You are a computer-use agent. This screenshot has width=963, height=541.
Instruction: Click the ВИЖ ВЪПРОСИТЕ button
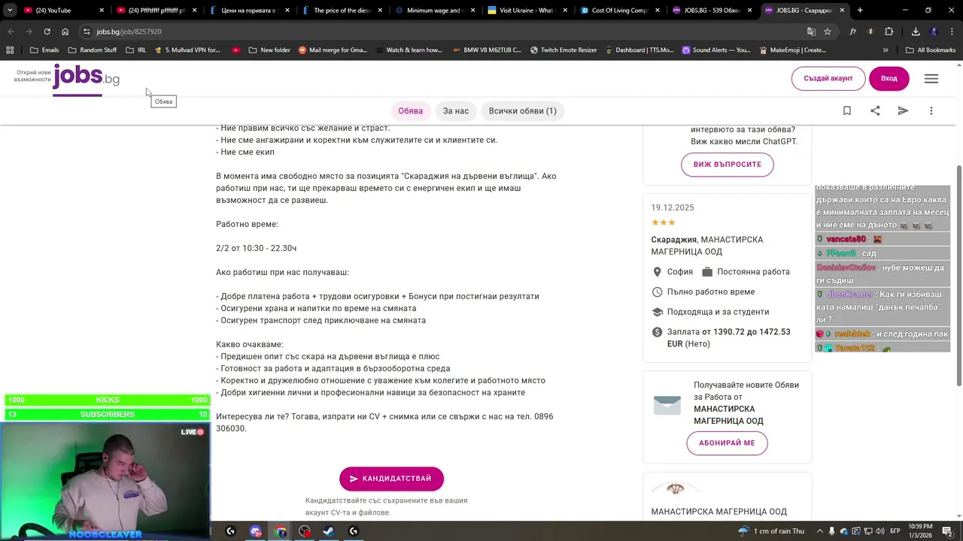click(728, 165)
